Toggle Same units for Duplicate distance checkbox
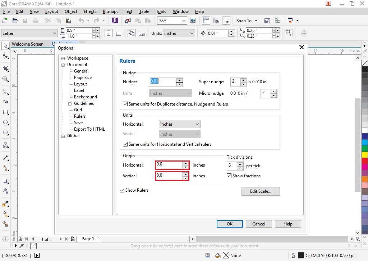Screen dimensions: 368x261 point(125,104)
